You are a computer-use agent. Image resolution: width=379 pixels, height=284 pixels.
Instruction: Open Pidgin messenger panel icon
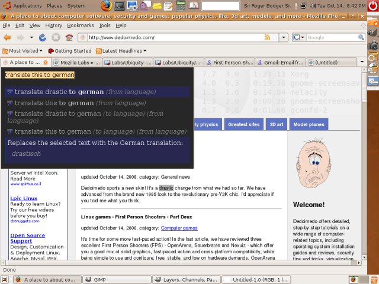pyautogui.click(x=145, y=5)
